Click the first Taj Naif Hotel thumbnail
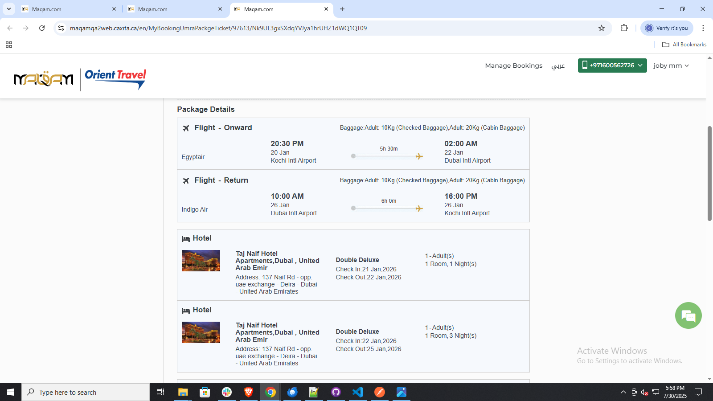Image resolution: width=713 pixels, height=401 pixels. pyautogui.click(x=201, y=261)
